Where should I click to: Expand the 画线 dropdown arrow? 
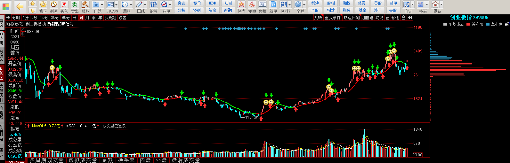tap(145, 4)
